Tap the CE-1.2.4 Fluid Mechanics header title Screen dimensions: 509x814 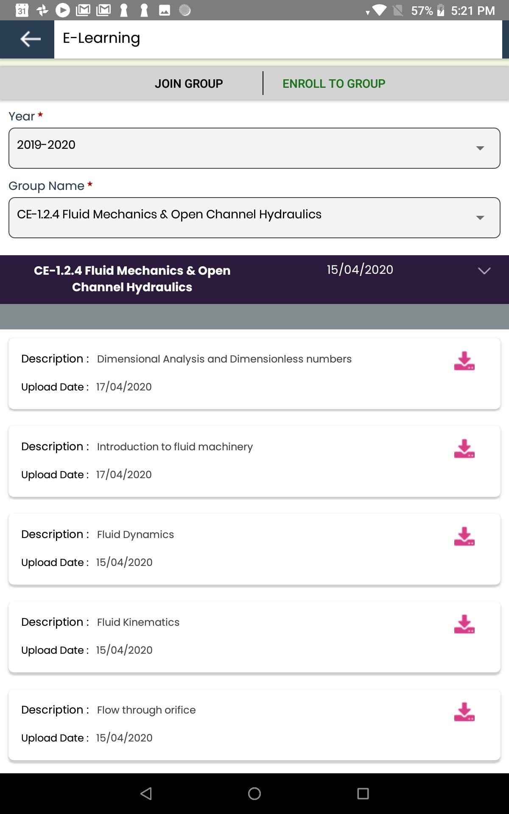coord(132,279)
